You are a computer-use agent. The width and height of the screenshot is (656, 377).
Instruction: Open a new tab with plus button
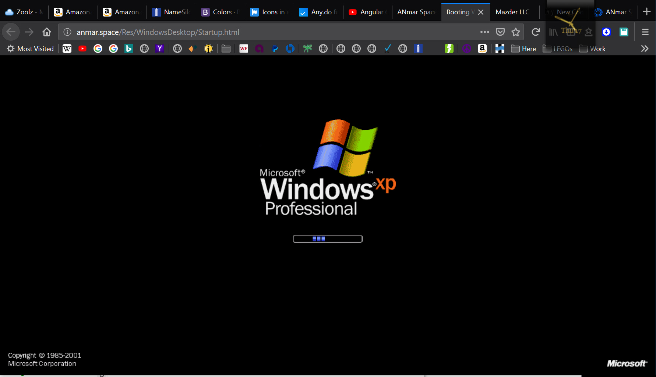pyautogui.click(x=646, y=12)
